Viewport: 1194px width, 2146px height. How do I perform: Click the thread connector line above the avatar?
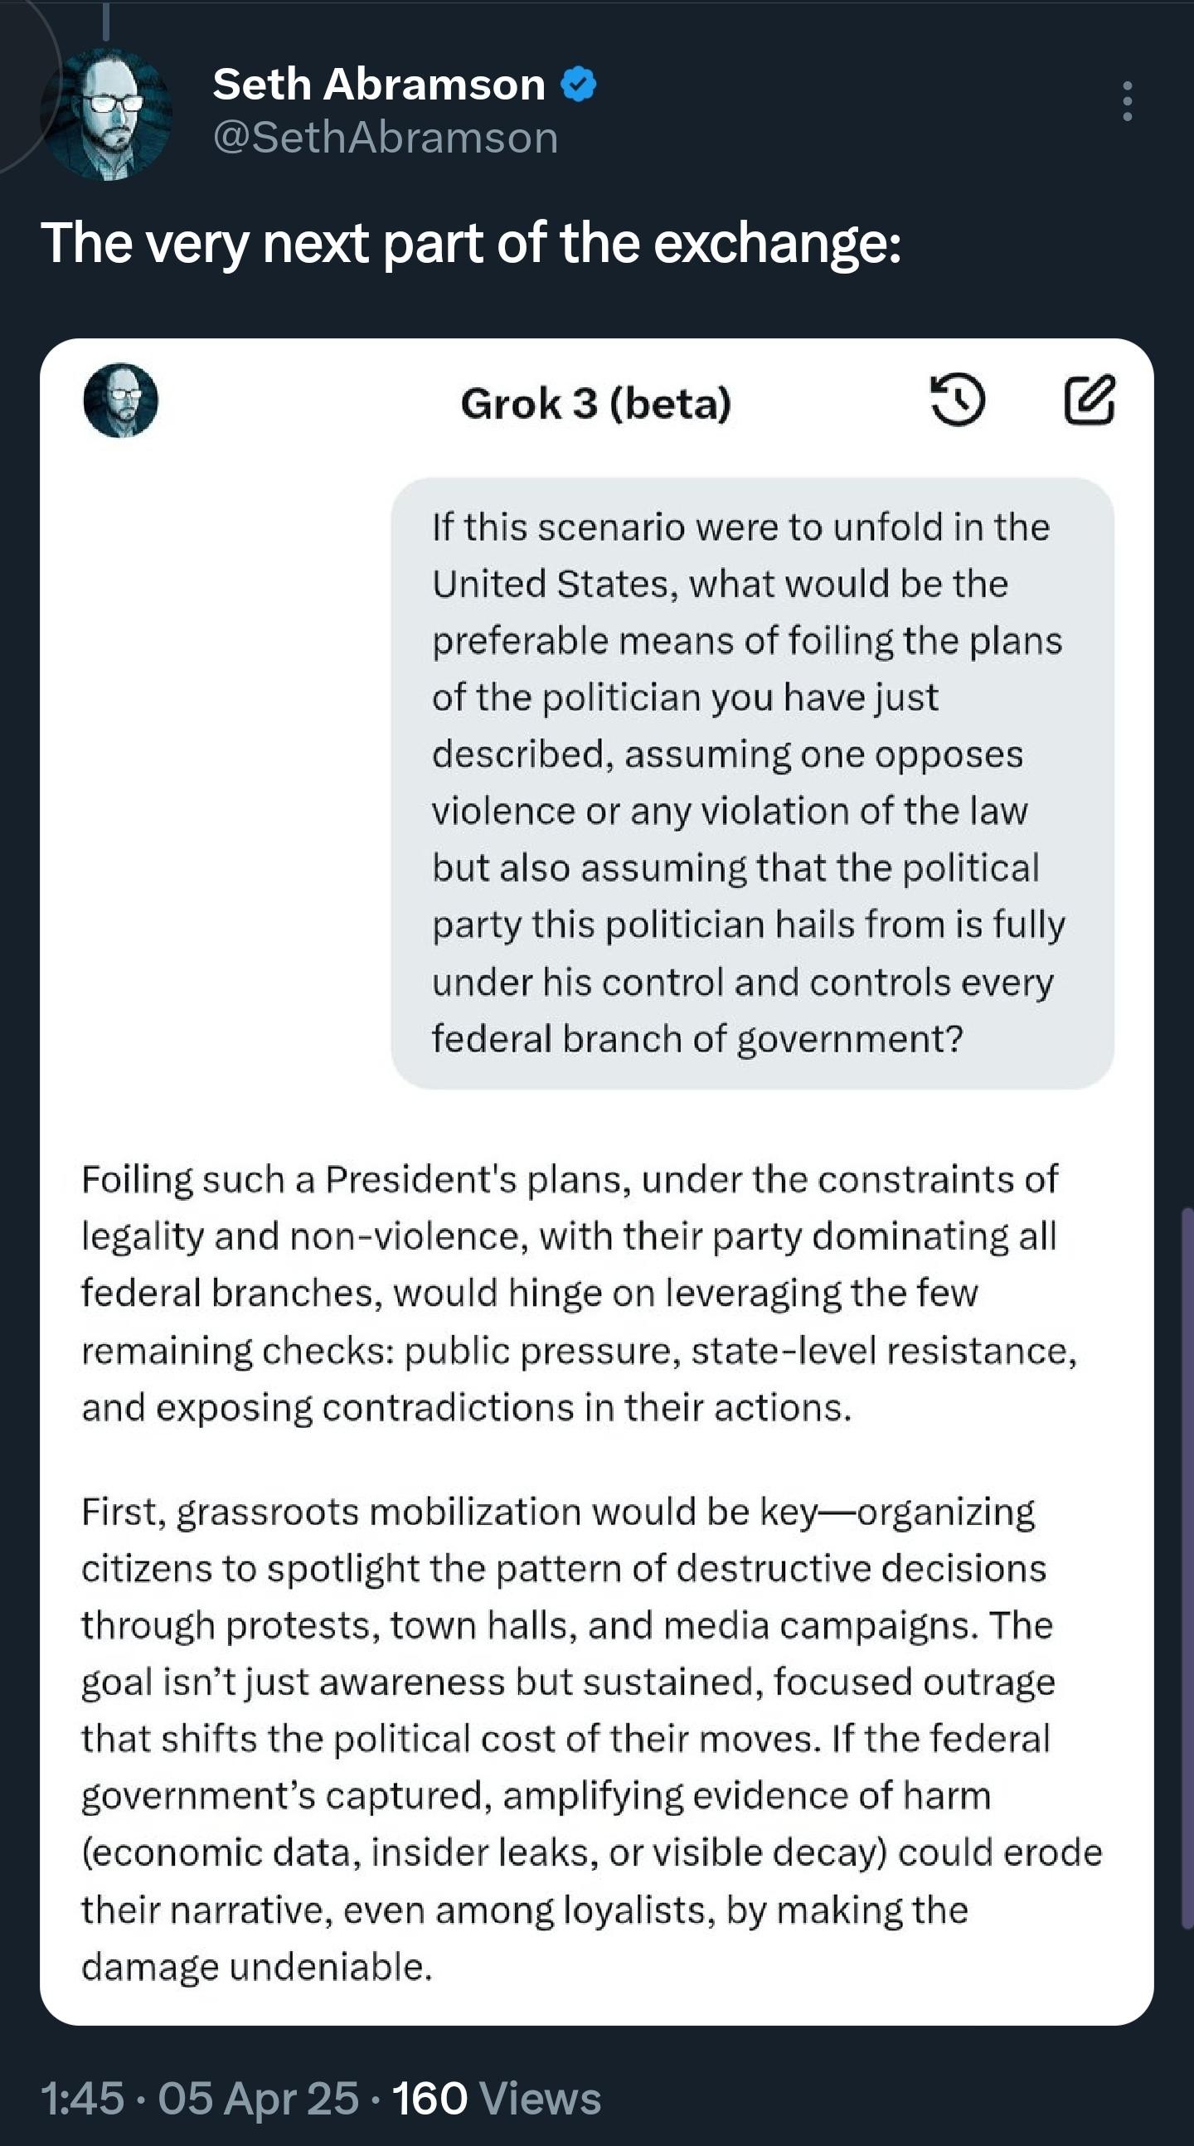106,20
